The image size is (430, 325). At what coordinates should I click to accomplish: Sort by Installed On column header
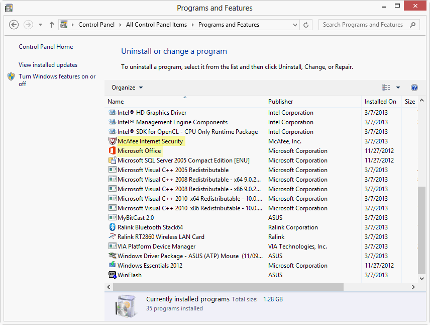[x=381, y=101]
